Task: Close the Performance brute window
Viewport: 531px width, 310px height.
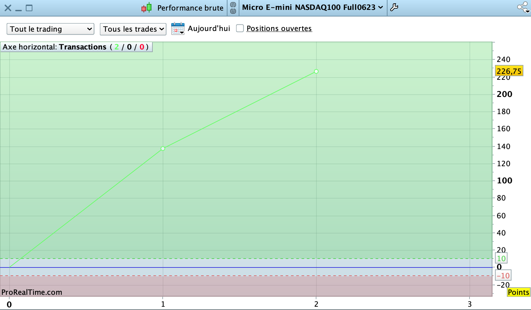Action: (x=8, y=8)
